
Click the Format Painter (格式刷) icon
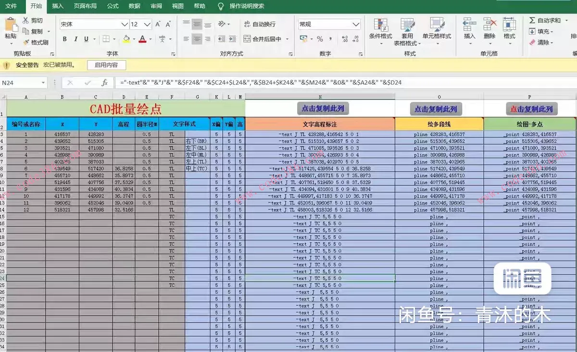click(26, 42)
